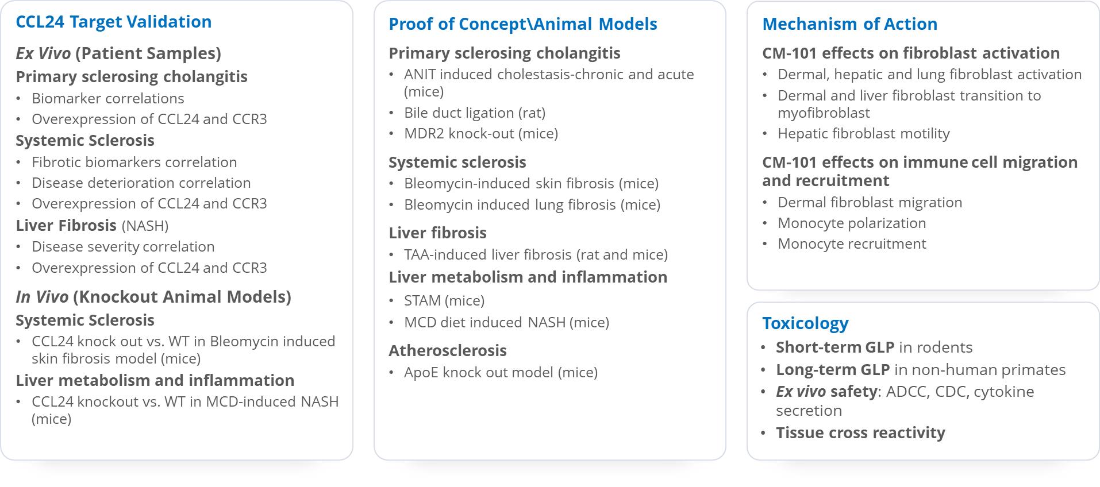Select the Proof of Concept\Animal Models title
This screenshot has width=1100, height=487.
click(522, 24)
